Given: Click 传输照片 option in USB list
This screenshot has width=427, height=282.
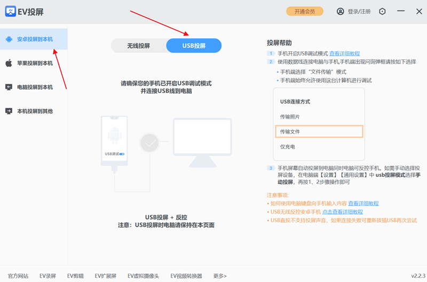Looking at the screenshot, I should coord(290,117).
